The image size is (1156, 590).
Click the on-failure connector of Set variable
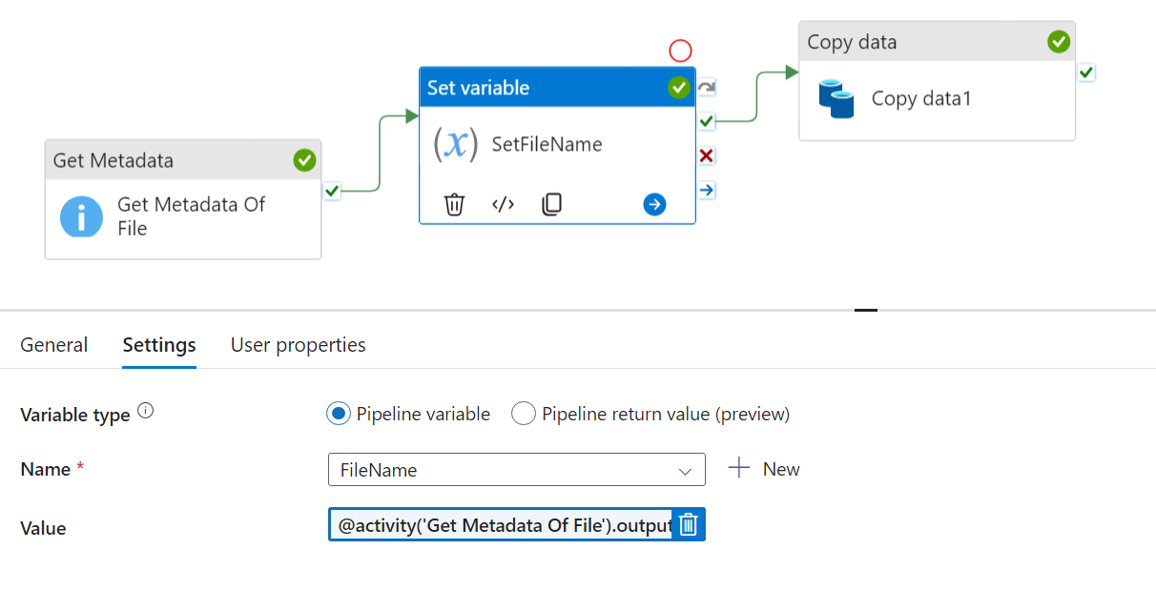point(707,155)
